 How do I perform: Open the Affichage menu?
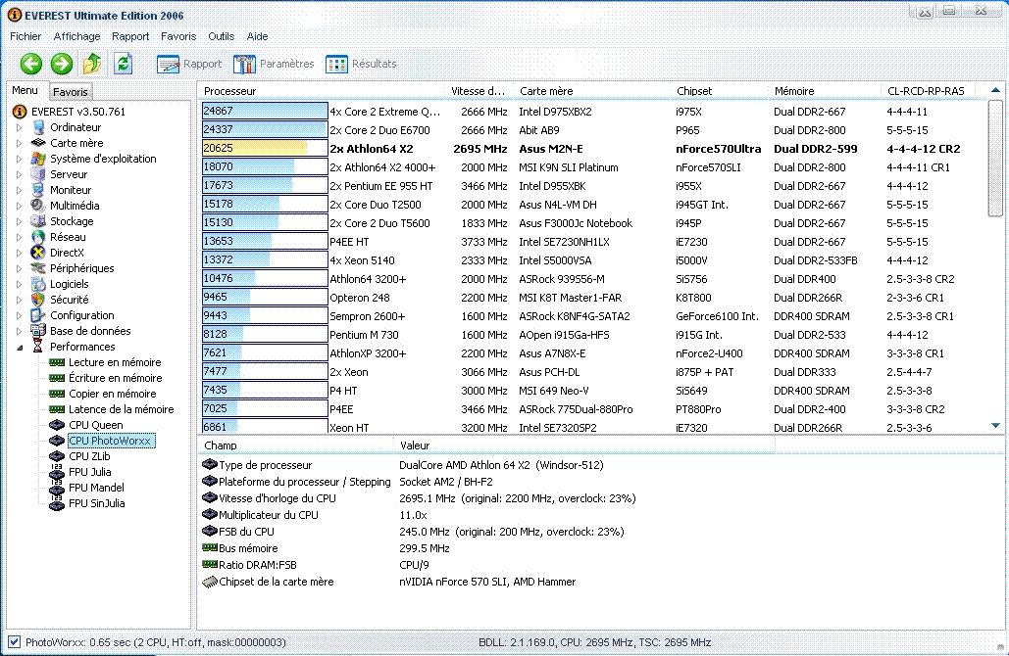76,36
